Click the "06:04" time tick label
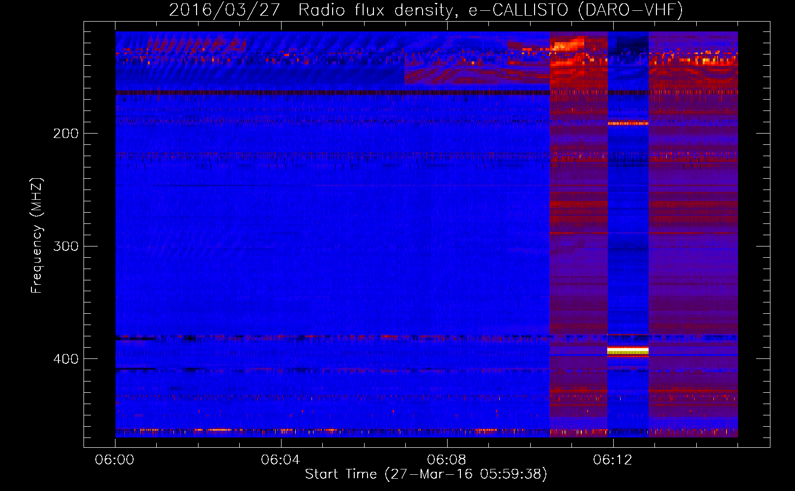 click(x=281, y=460)
